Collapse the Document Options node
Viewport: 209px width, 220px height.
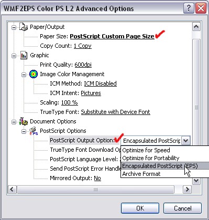tap(14, 122)
